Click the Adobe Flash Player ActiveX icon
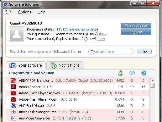The height and width of the screenshot is (122, 162). coord(13,93)
